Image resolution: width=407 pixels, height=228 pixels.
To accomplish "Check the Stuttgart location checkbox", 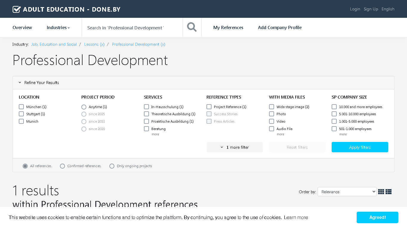I will [x=21, y=114].
